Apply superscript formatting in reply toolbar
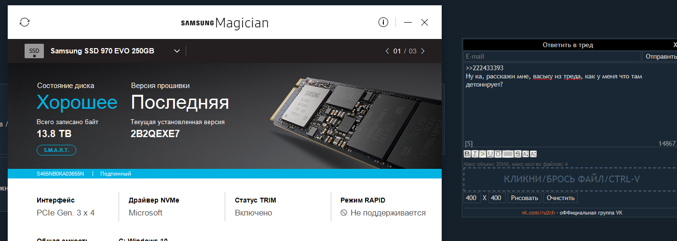 pos(526,154)
